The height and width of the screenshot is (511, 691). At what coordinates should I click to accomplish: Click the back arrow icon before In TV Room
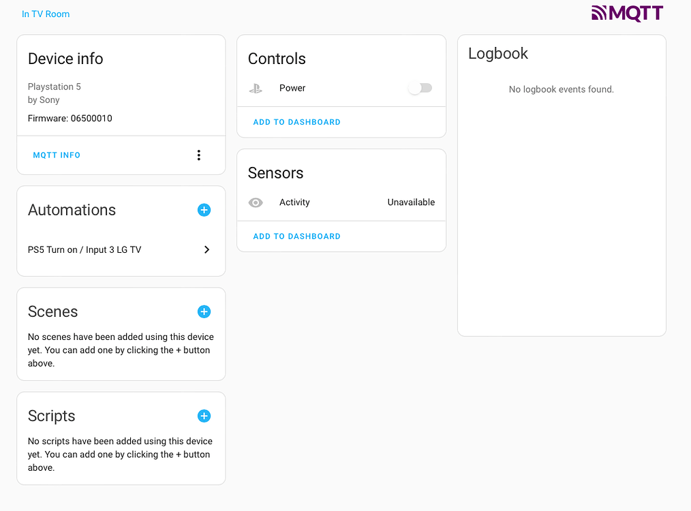(26, 14)
